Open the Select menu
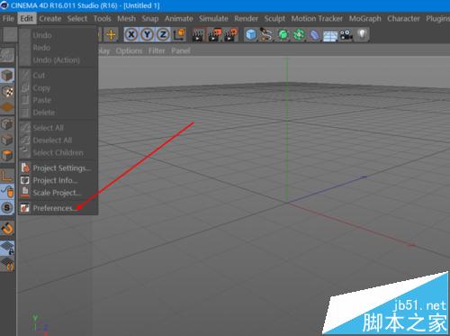 pyautogui.click(x=77, y=19)
